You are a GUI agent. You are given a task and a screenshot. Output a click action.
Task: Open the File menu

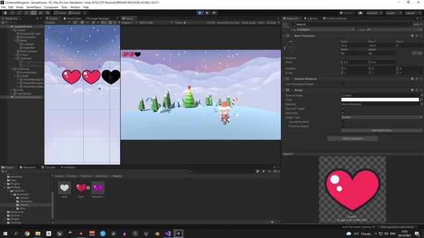[x=3, y=7]
